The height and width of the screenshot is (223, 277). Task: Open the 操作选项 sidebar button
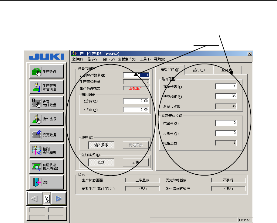[47, 119]
